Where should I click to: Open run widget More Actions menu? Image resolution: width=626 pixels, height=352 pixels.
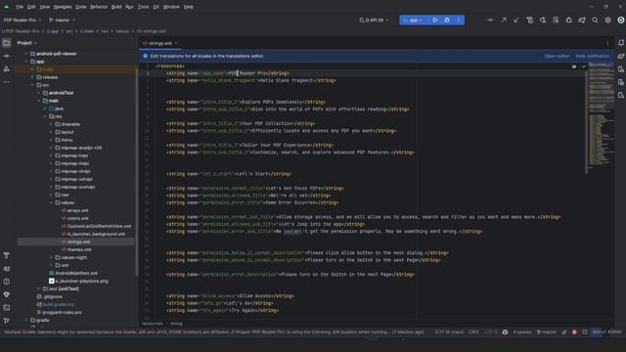click(x=459, y=20)
